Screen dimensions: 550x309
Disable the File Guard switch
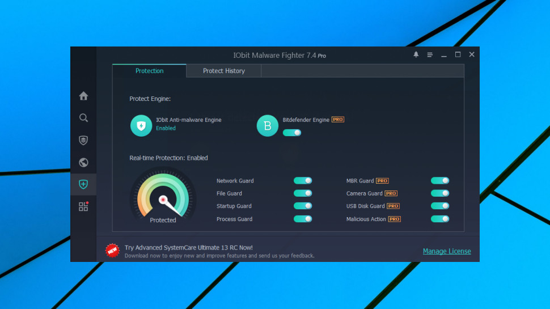(303, 193)
